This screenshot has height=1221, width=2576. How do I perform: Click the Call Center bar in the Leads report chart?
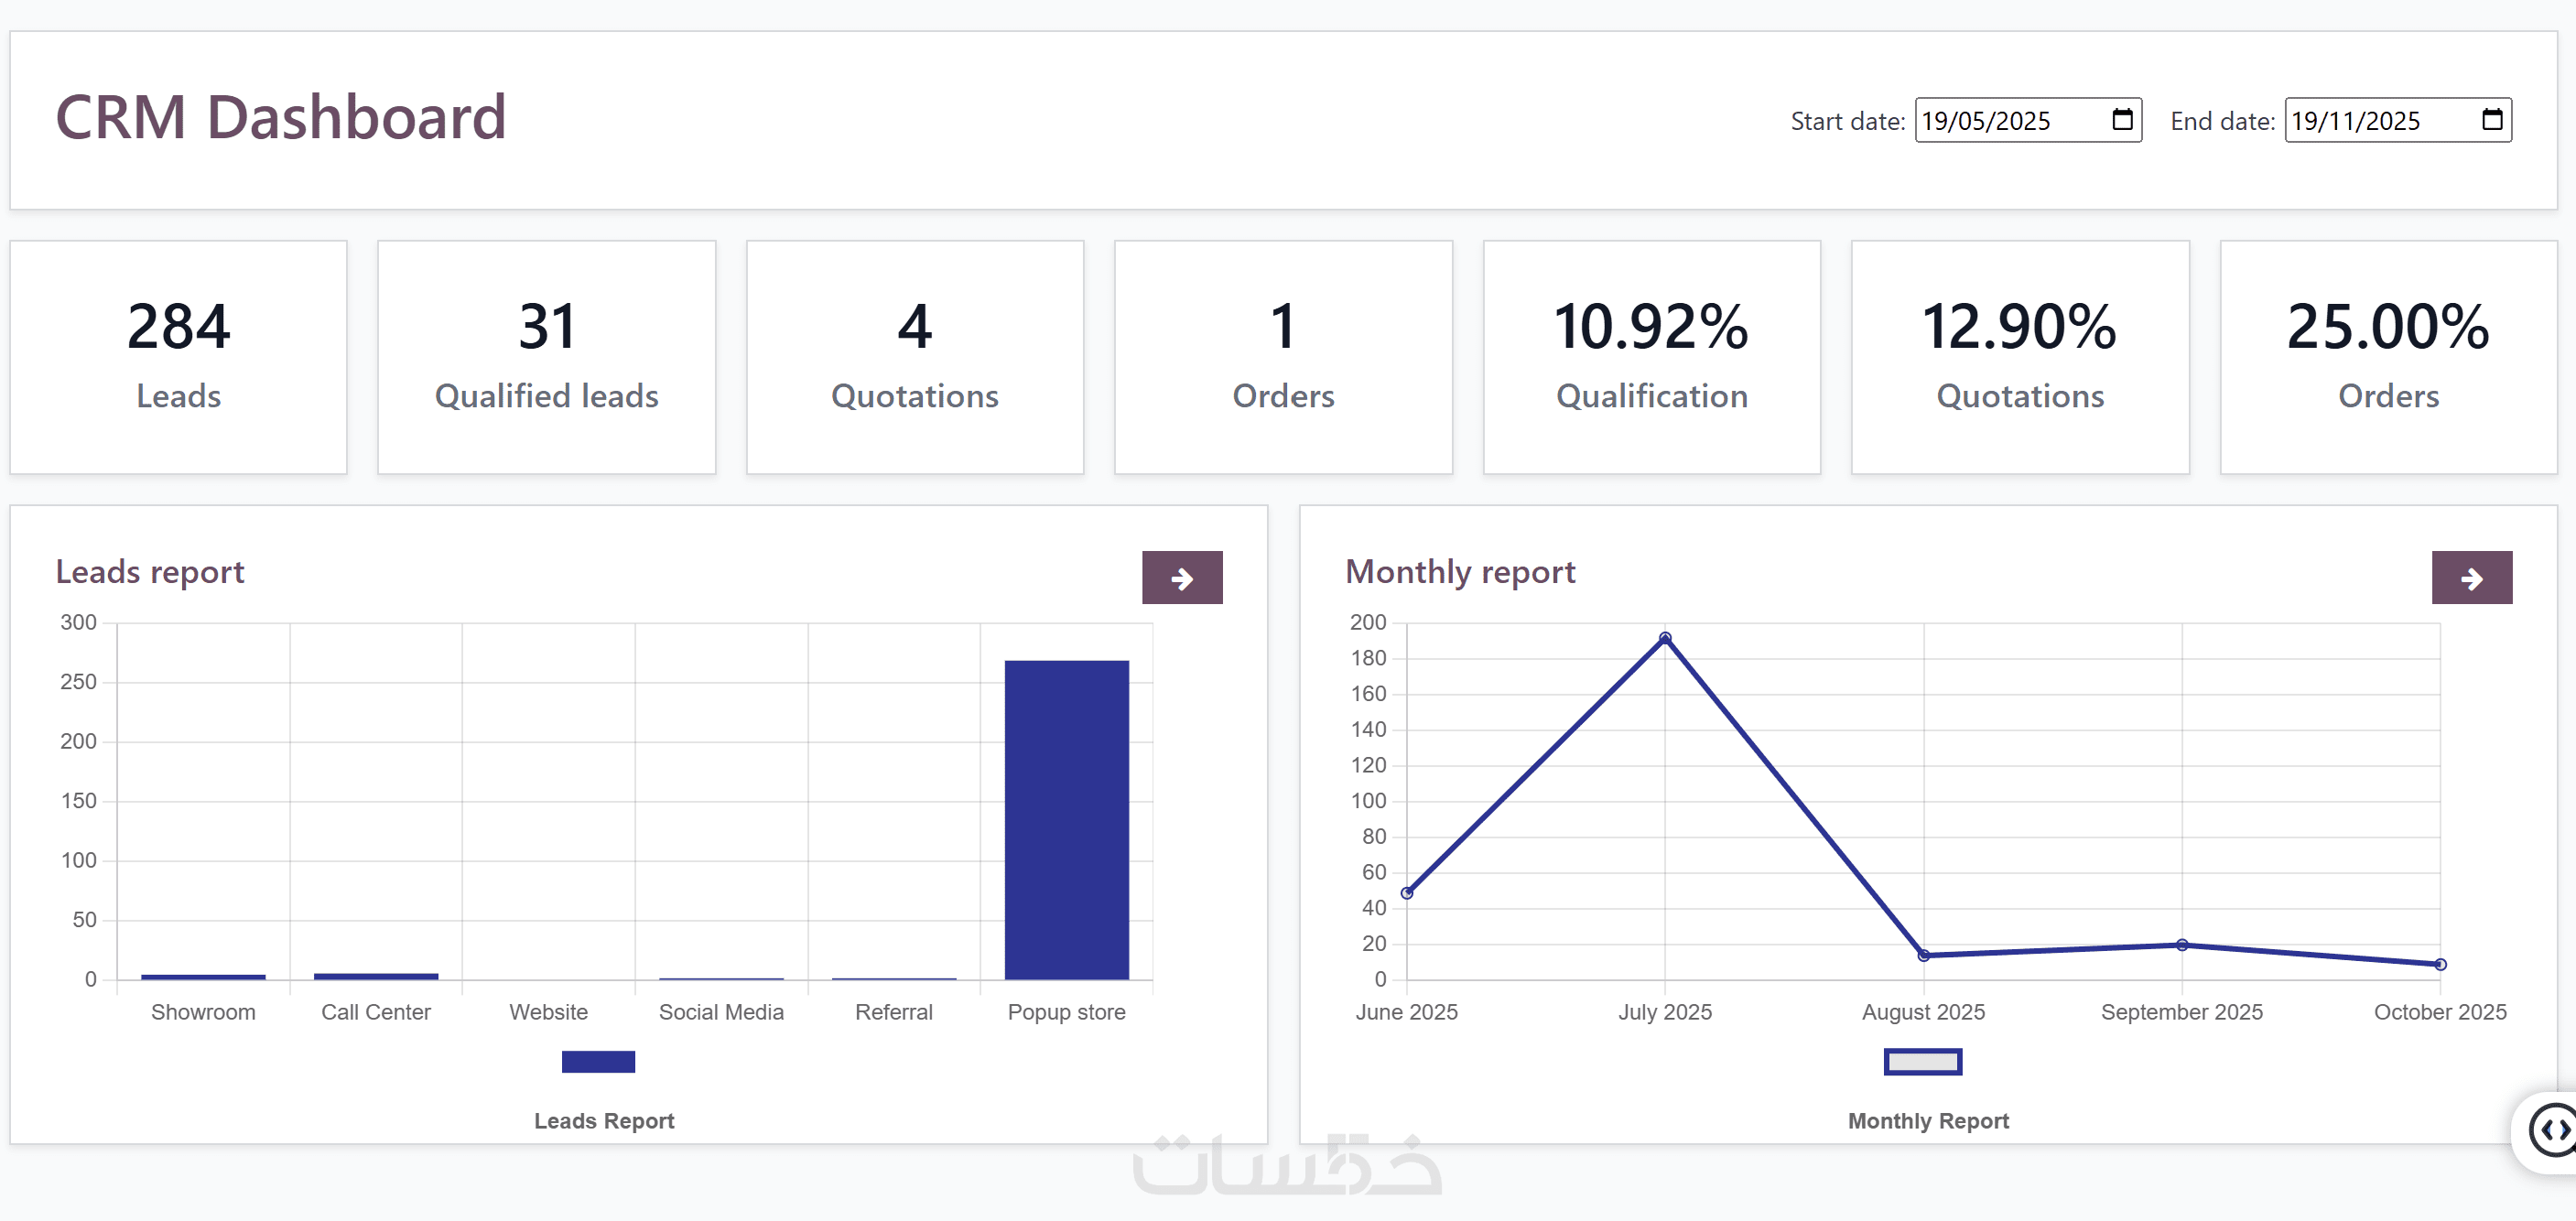click(x=376, y=976)
